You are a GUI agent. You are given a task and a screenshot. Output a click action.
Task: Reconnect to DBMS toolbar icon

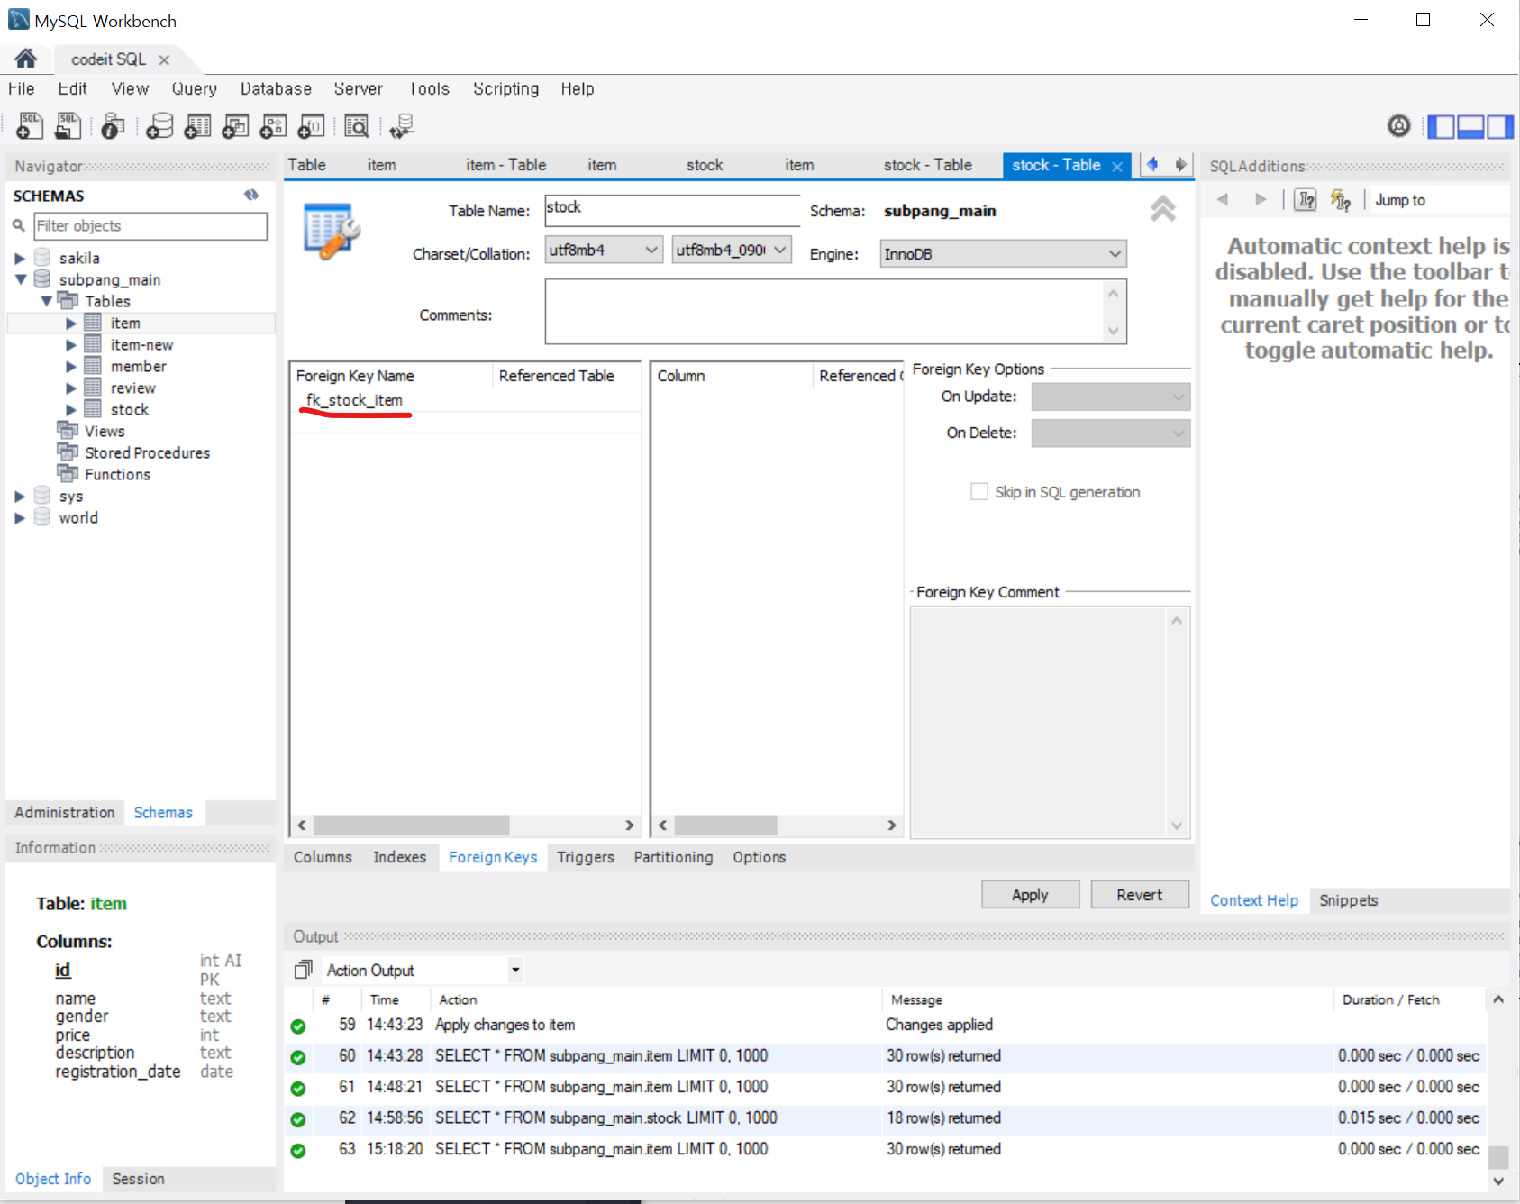pos(402,126)
